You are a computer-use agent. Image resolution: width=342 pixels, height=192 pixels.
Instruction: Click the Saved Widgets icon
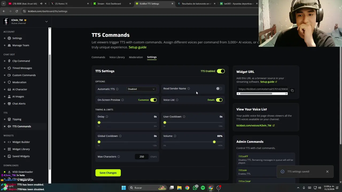9,156
